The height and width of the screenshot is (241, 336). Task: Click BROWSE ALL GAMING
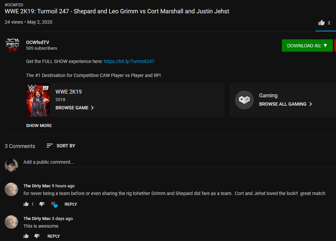tap(285, 104)
